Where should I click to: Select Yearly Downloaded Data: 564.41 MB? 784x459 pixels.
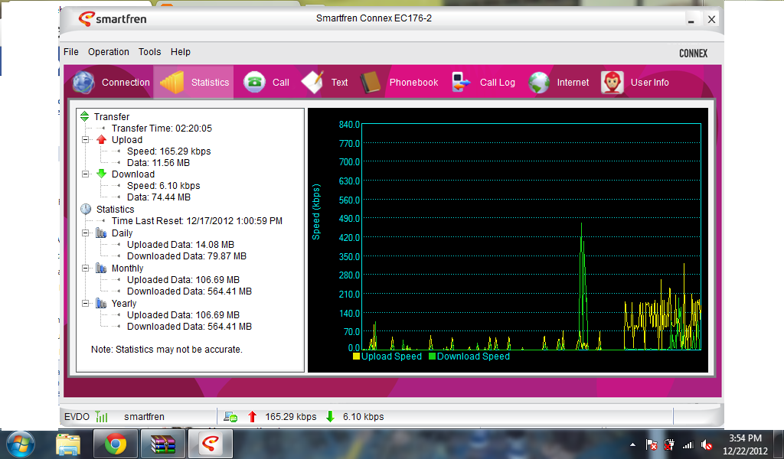(190, 327)
